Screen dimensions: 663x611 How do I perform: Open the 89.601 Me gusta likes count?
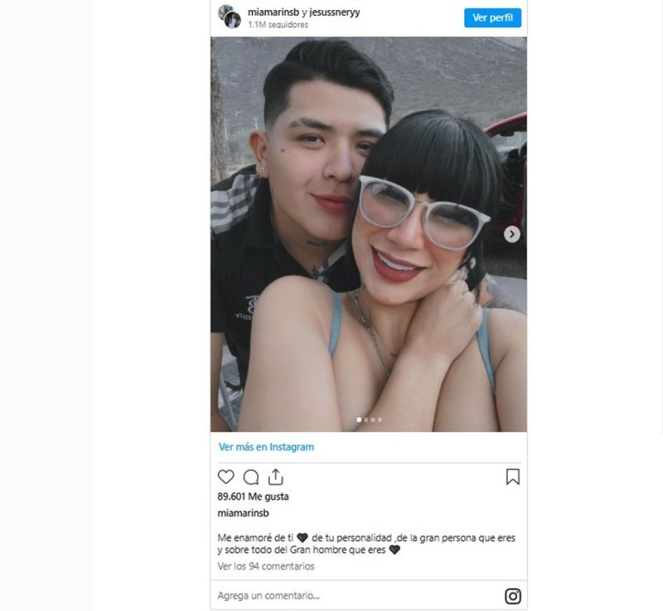(x=253, y=497)
